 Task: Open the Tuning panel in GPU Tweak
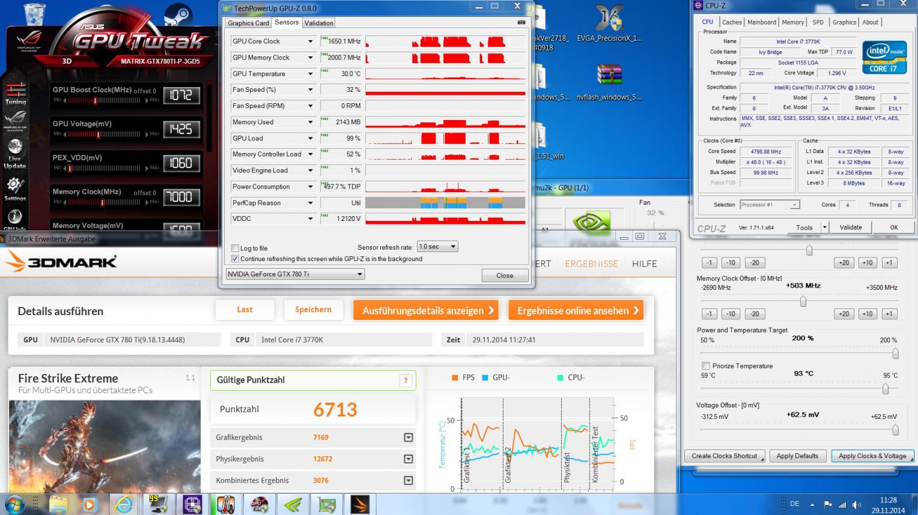pyautogui.click(x=15, y=94)
